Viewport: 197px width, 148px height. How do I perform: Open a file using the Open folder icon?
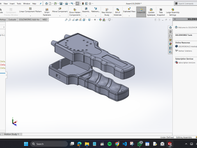55,4
